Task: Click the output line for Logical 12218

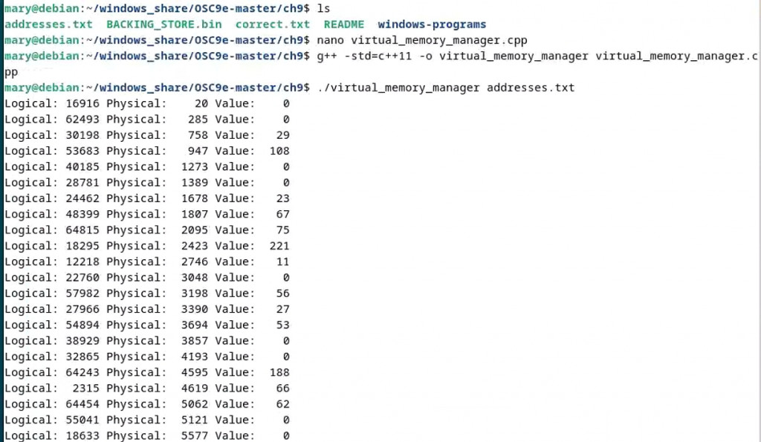Action: 147,262
